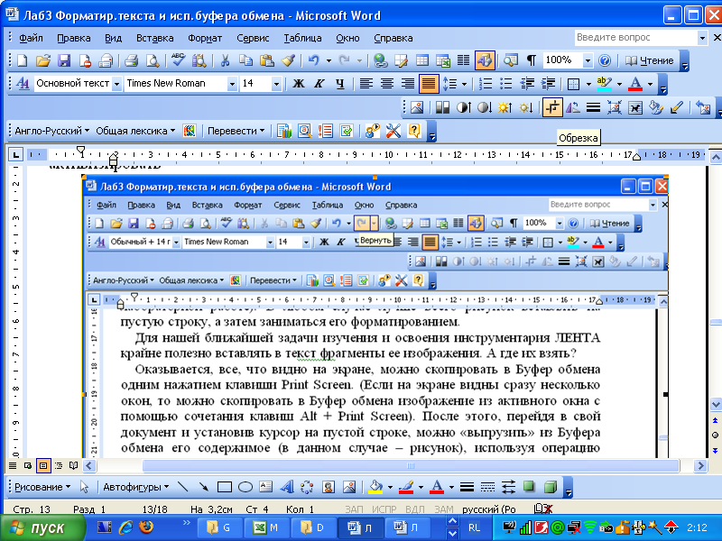Reset the picture on the Picture toolbar

[x=703, y=108]
